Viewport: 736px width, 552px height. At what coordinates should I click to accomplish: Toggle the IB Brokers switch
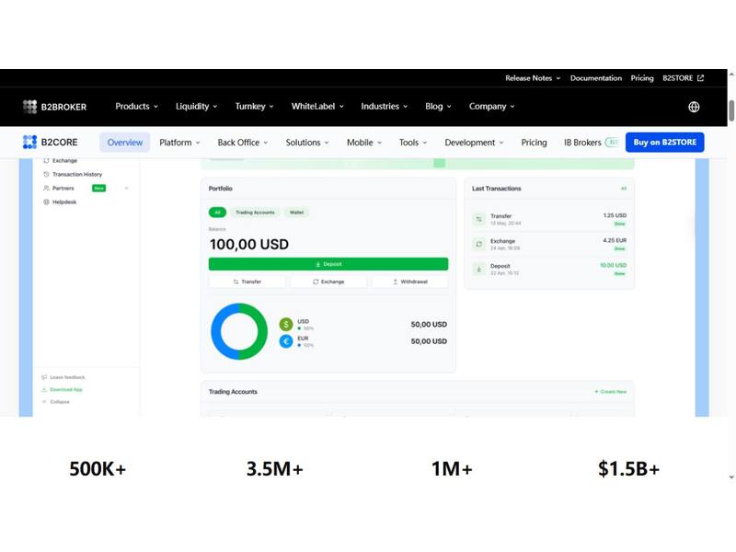[612, 143]
